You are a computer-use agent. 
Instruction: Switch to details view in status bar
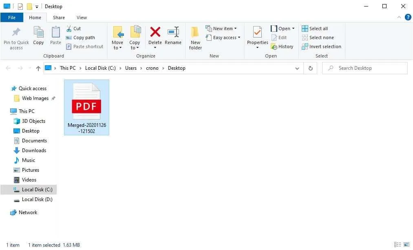coord(397,244)
